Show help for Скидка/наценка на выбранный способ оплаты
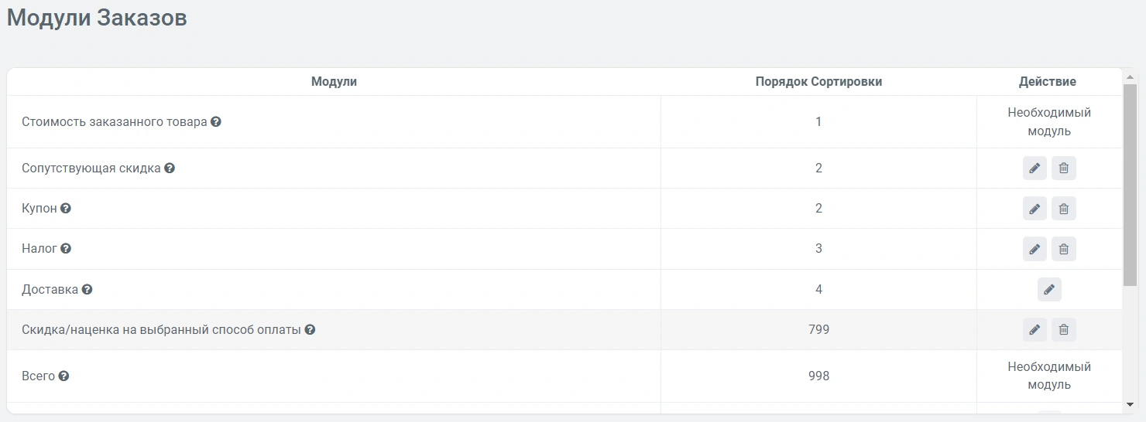The width and height of the screenshot is (1146, 422). click(x=310, y=330)
